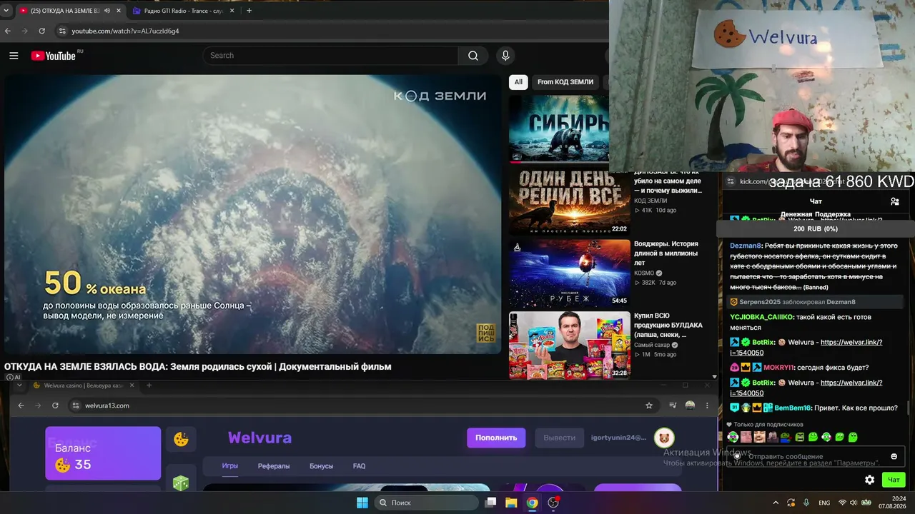This screenshot has width=915, height=514.
Task: Go back in the Welvura browser window
Action: [x=21, y=405]
